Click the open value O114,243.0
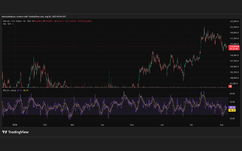242x151 pixels. click(37, 21)
